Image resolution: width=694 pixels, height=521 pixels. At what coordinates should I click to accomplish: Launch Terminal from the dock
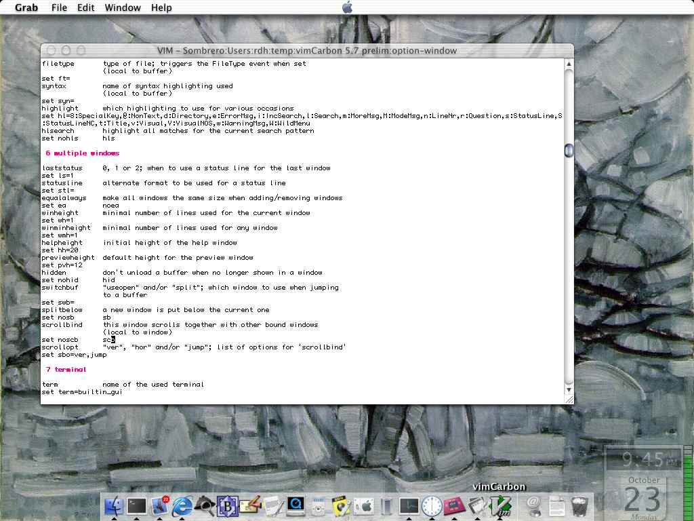tap(137, 505)
